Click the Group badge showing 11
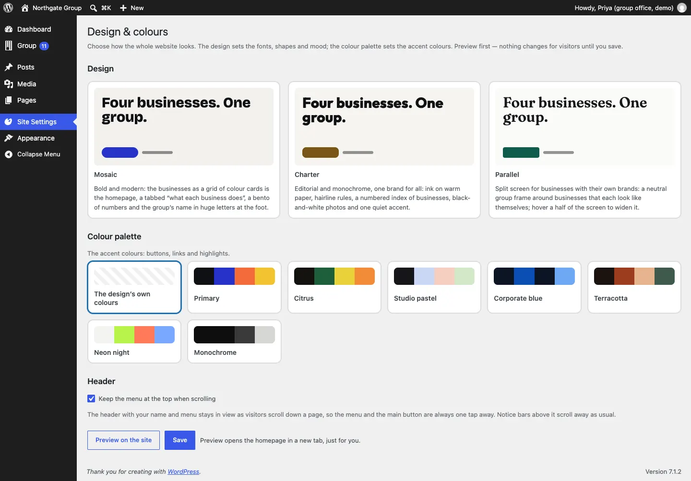691x481 pixels. (44, 46)
